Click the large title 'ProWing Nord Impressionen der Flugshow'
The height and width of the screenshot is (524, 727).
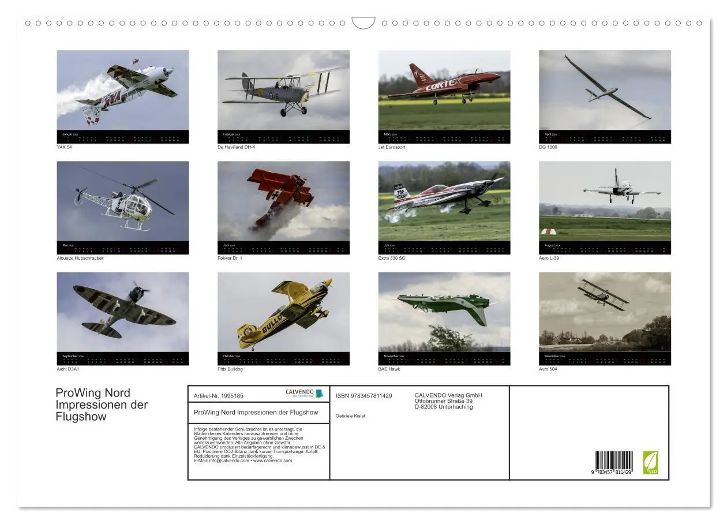point(102,405)
